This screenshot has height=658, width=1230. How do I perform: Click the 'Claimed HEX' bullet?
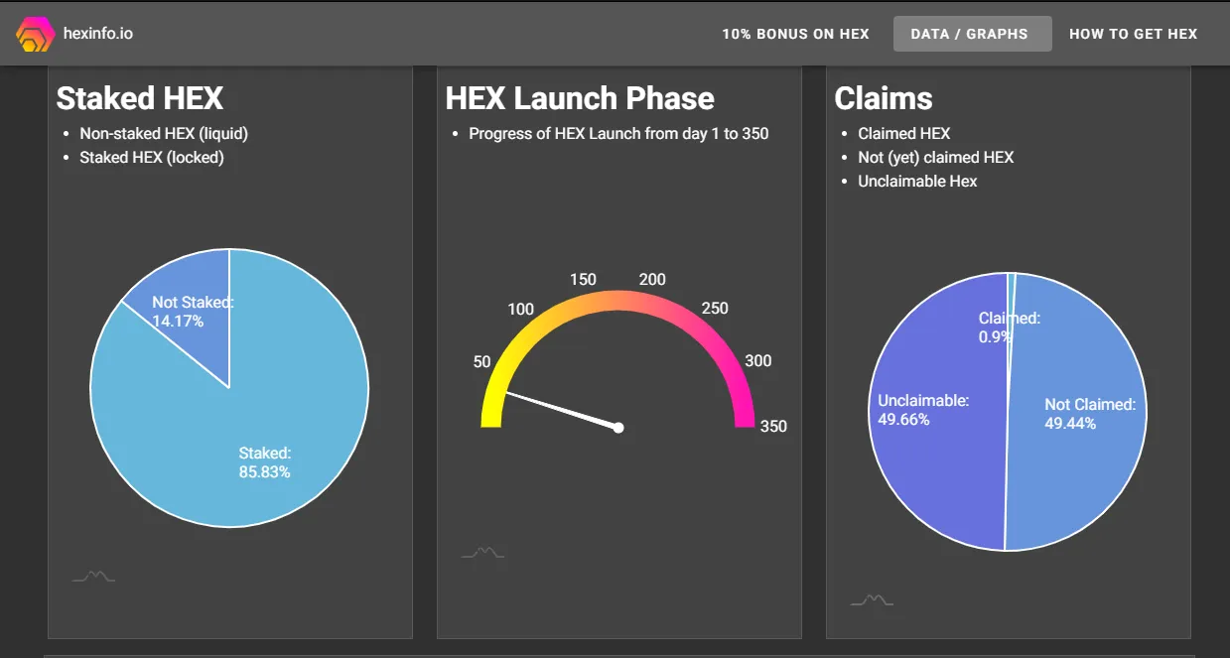904,133
